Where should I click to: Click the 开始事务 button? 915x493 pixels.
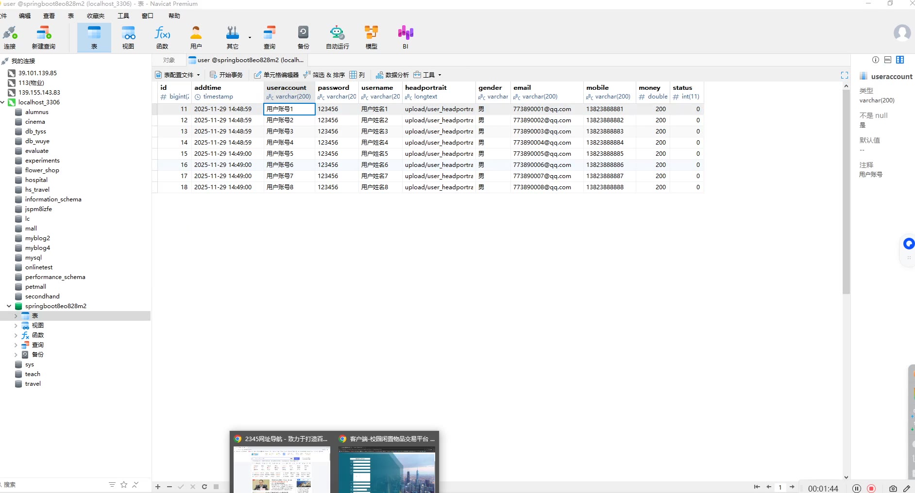[x=226, y=75]
